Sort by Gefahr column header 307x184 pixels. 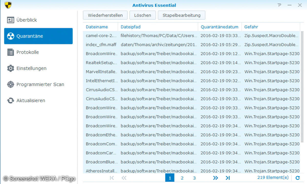(x=271, y=27)
